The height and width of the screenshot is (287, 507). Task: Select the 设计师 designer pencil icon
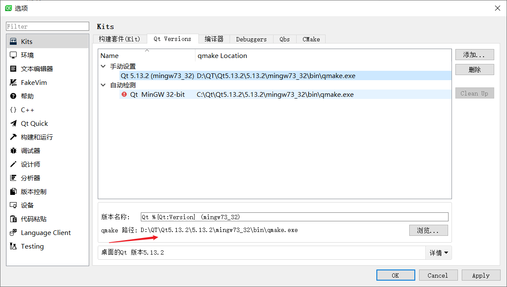tap(14, 164)
